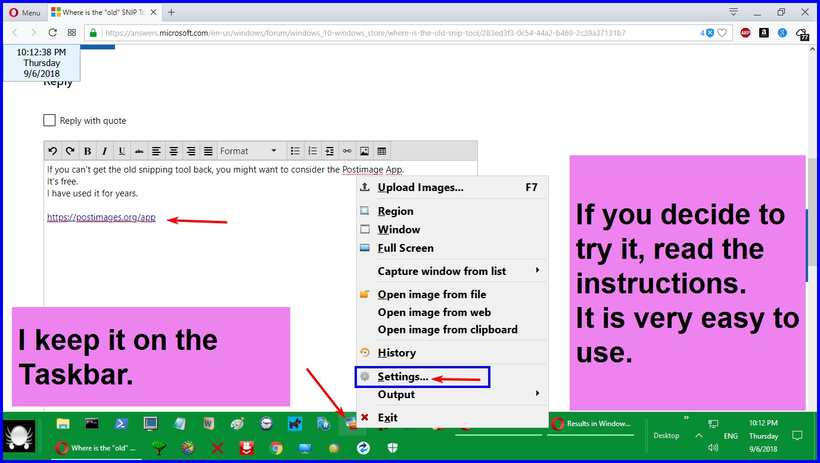Open the postimages.org/app link
820x463 pixels.
pyautogui.click(x=101, y=217)
